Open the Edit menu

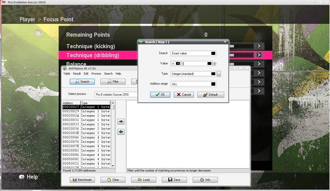[x=86, y=74]
